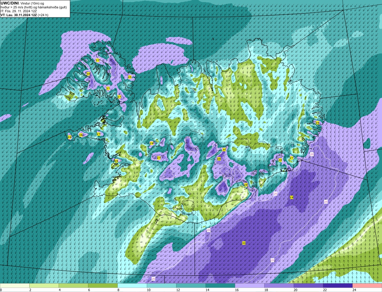The height and width of the screenshot is (292, 382).
Task: Click the "24" tick label on the color scale
Action: [x=354, y=290]
